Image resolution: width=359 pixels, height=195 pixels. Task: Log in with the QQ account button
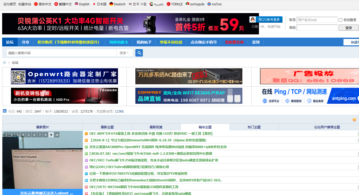tap(266, 19)
